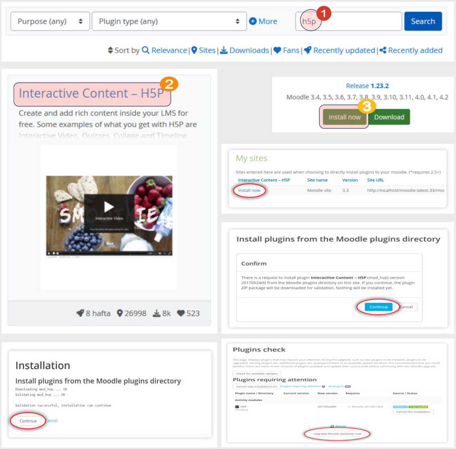Click the Recently updated rocket icon
The image size is (456, 449).
308,50
